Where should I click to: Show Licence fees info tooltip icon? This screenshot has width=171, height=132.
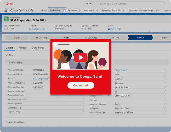tap(20, 108)
